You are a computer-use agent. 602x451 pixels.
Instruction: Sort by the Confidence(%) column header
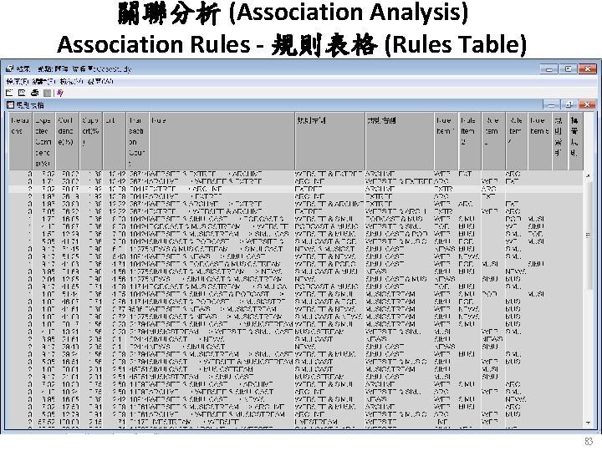click(x=67, y=141)
